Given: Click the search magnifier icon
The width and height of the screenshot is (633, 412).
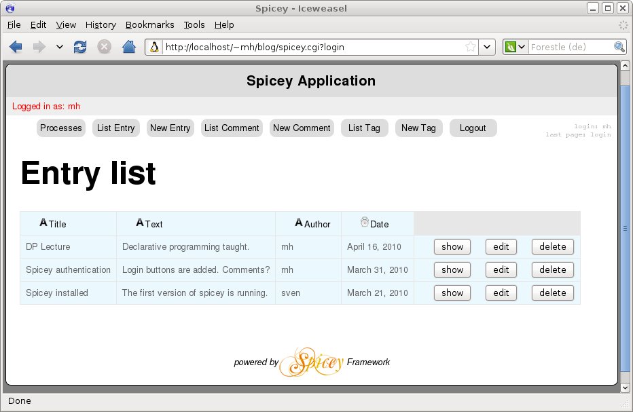Looking at the screenshot, I should [x=619, y=47].
